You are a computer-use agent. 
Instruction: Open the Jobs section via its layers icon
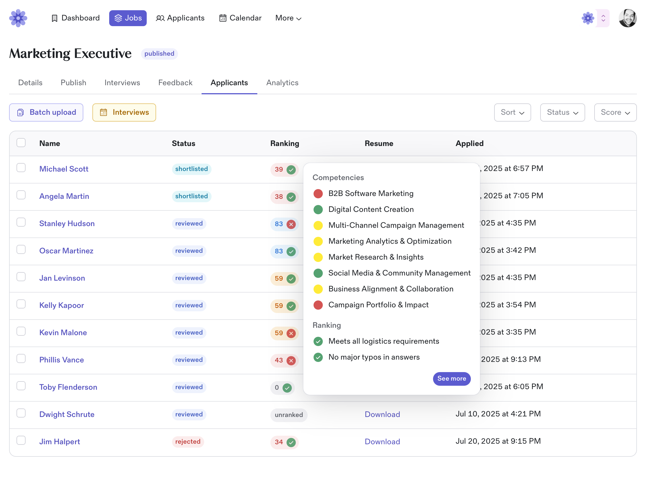(x=119, y=18)
